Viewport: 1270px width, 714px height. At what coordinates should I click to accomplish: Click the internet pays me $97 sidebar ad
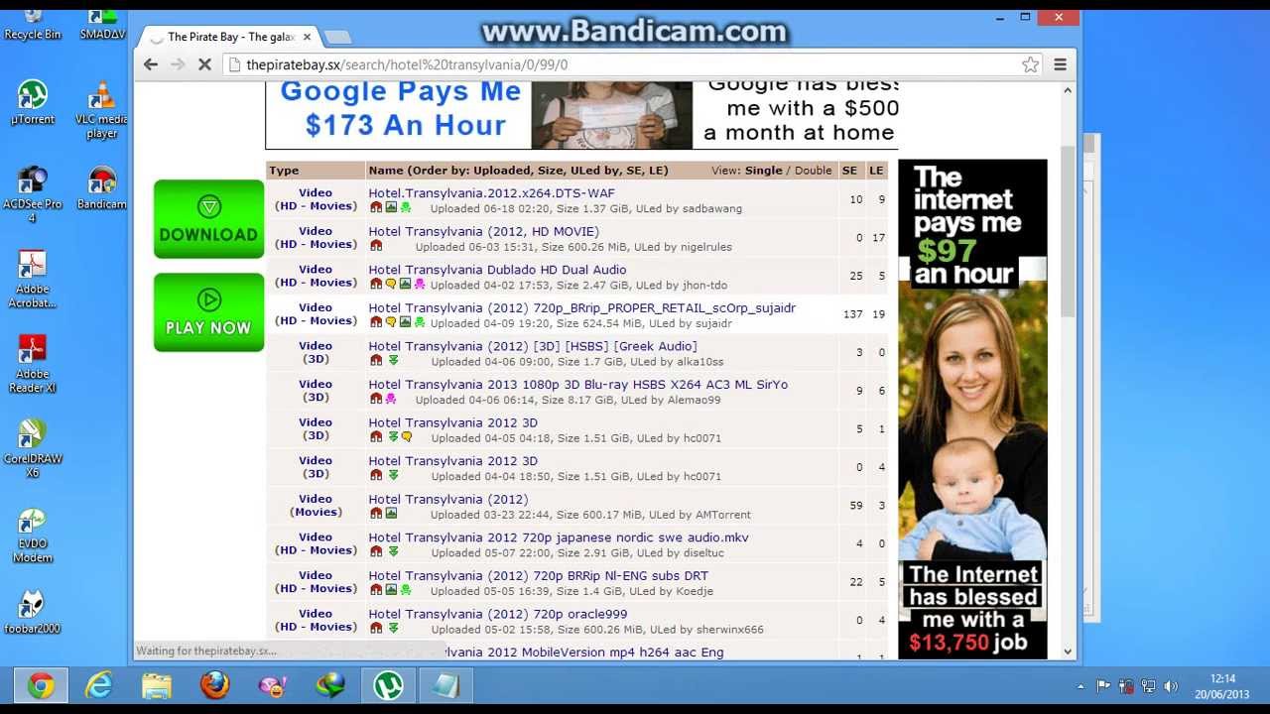click(x=972, y=409)
